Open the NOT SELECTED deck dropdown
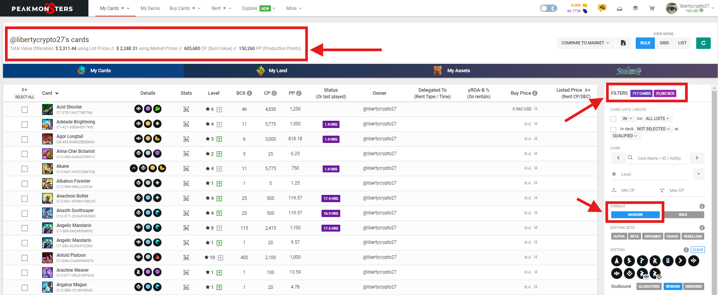Screen dimensions: 718x295 click(653, 129)
